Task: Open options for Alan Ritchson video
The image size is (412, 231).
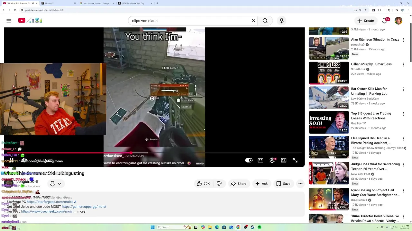Action: 404,40
